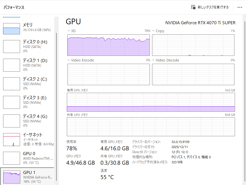Select ディスク 4 (G:) in sidebar
This screenshot has width=246, height=185.
[28, 121]
